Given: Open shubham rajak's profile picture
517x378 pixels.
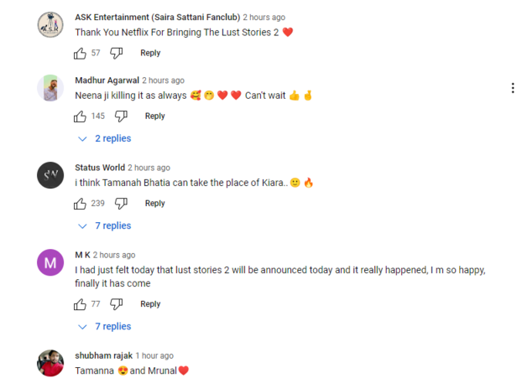Looking at the screenshot, I should coord(50,363).
